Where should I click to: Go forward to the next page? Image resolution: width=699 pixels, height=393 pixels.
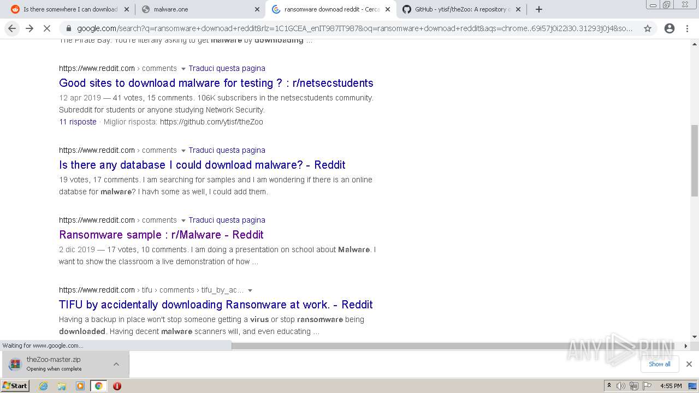pos(29,28)
